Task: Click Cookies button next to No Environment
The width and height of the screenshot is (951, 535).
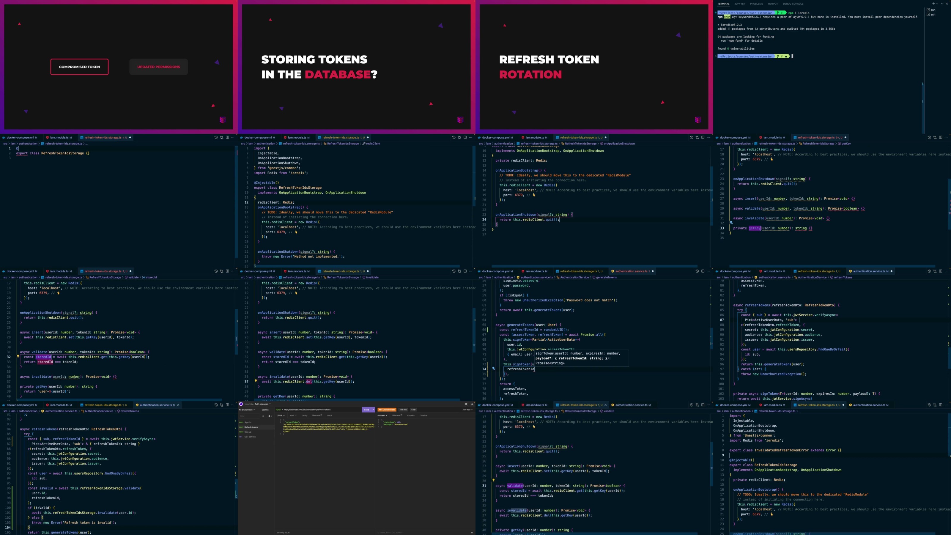Action: (265, 410)
